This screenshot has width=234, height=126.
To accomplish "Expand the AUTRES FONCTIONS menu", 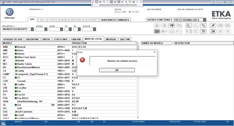I will tap(160, 20).
